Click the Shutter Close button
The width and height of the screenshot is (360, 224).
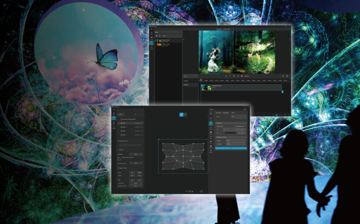[139, 175]
